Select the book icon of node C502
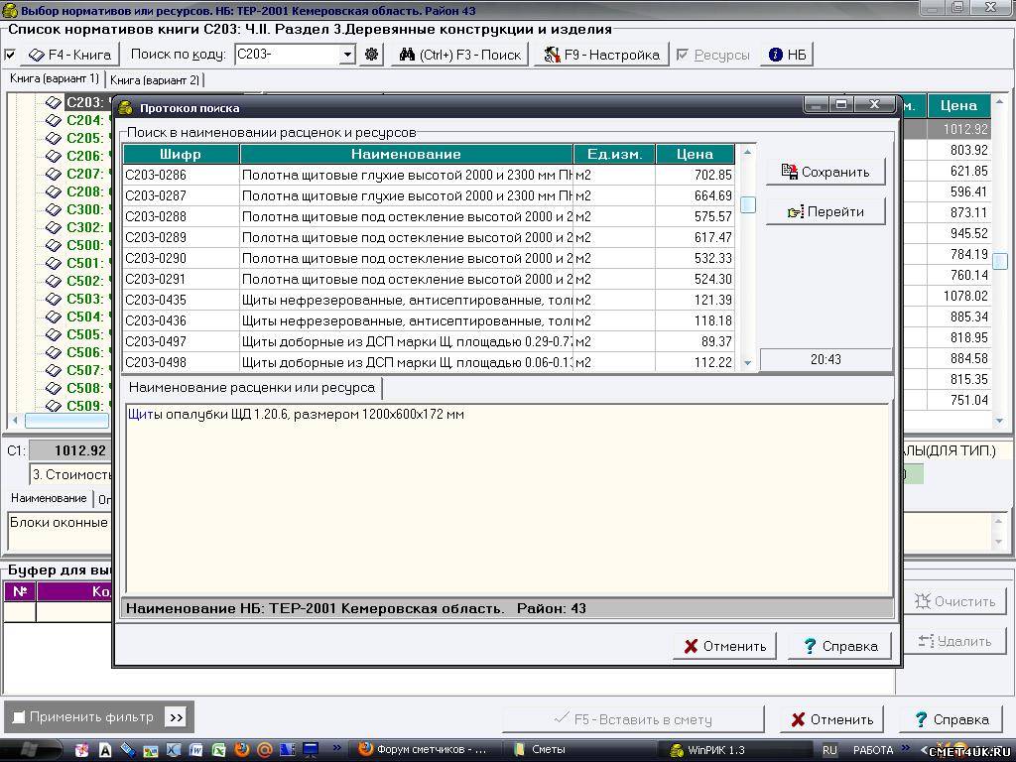The width and height of the screenshot is (1016, 762). pos(54,281)
